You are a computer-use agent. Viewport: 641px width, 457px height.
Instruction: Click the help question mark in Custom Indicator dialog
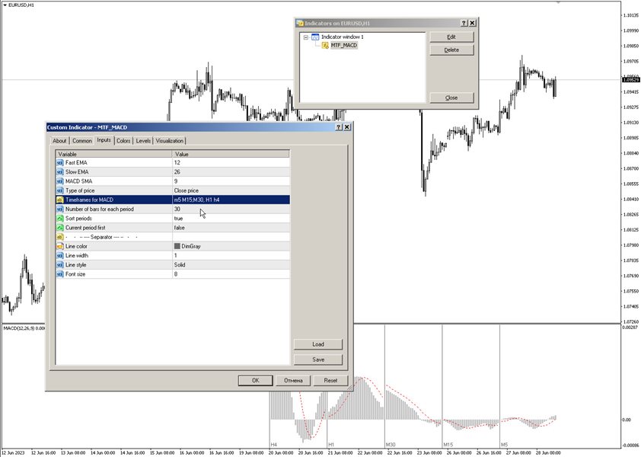(x=338, y=127)
